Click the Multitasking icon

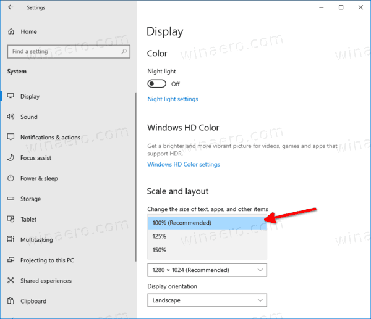coord(11,239)
